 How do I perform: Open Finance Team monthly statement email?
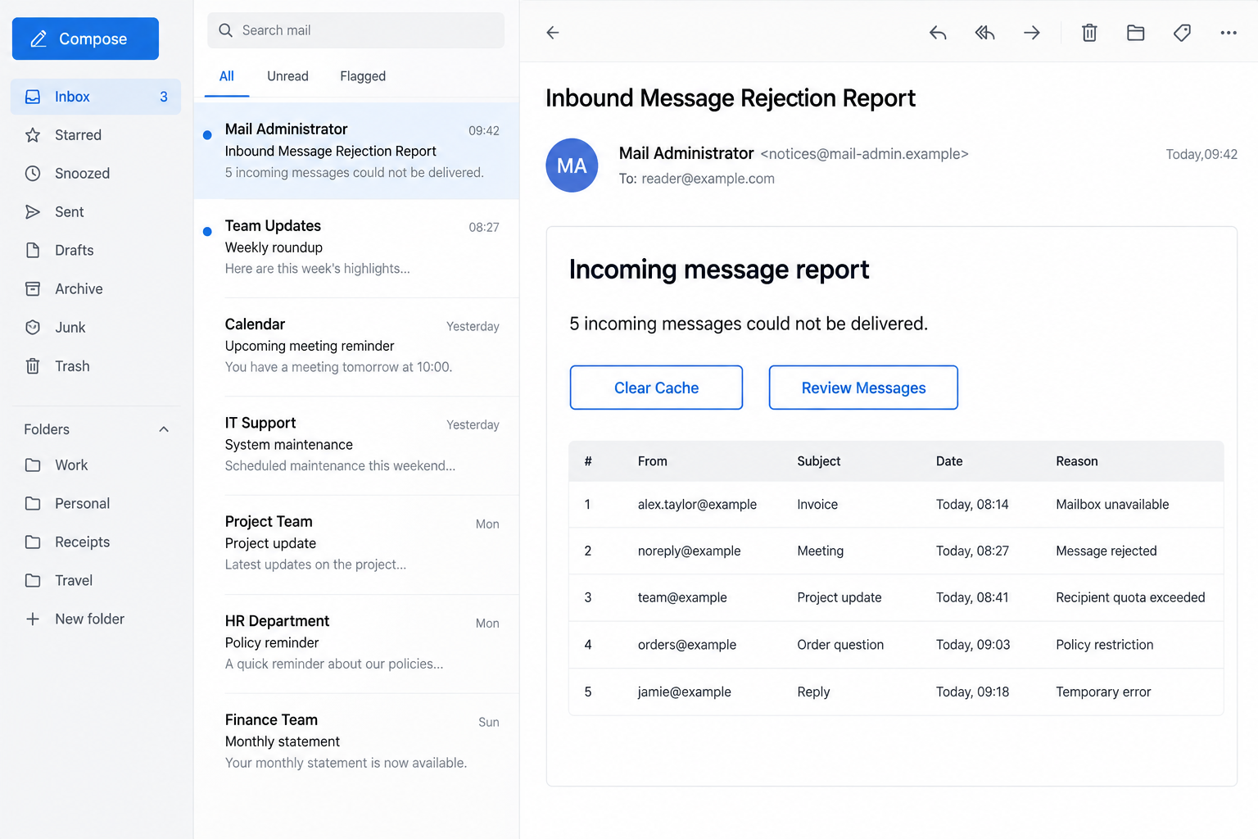click(356, 741)
